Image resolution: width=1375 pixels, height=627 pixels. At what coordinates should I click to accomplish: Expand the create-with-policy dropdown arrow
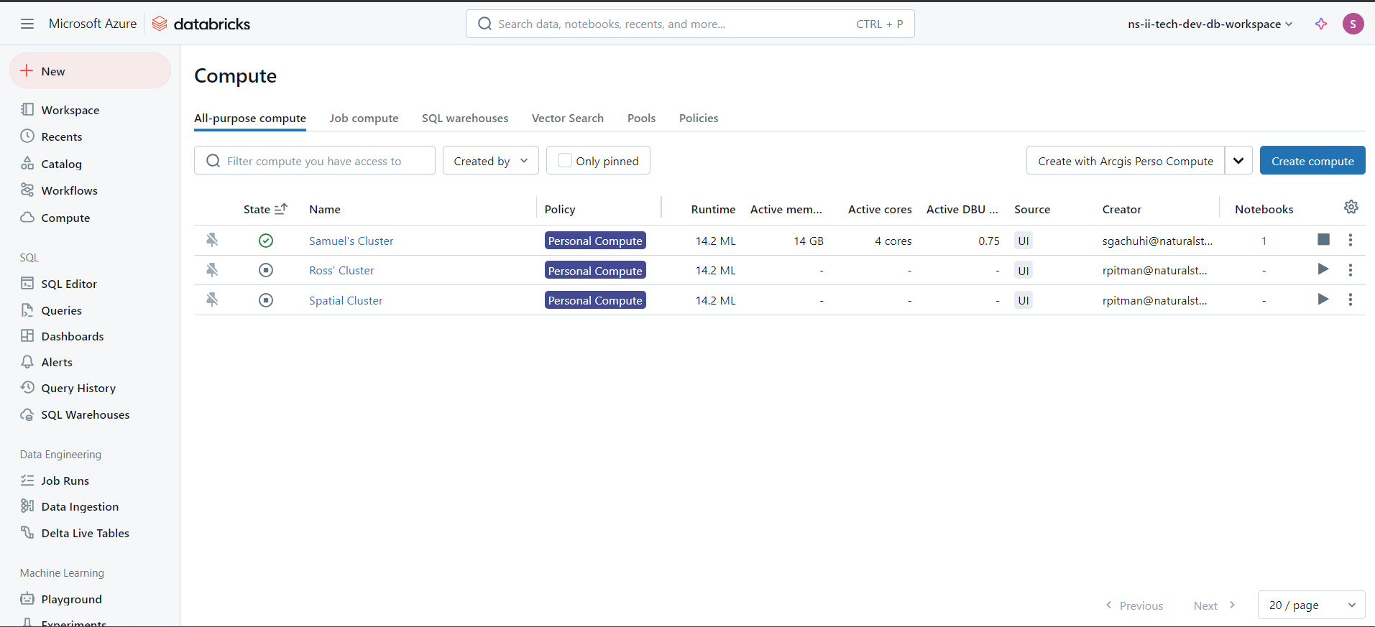click(1238, 161)
